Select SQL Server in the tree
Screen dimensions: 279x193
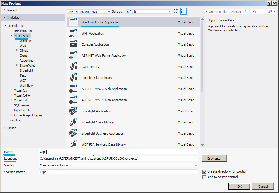click(22, 105)
